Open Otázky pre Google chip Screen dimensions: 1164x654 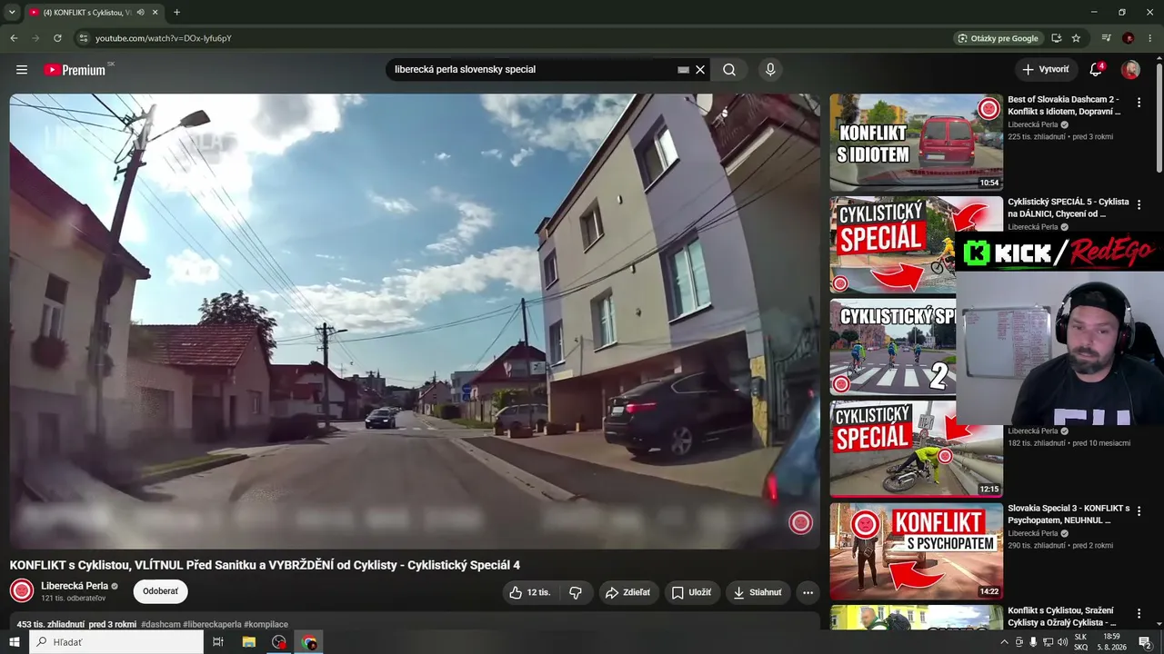(x=998, y=38)
